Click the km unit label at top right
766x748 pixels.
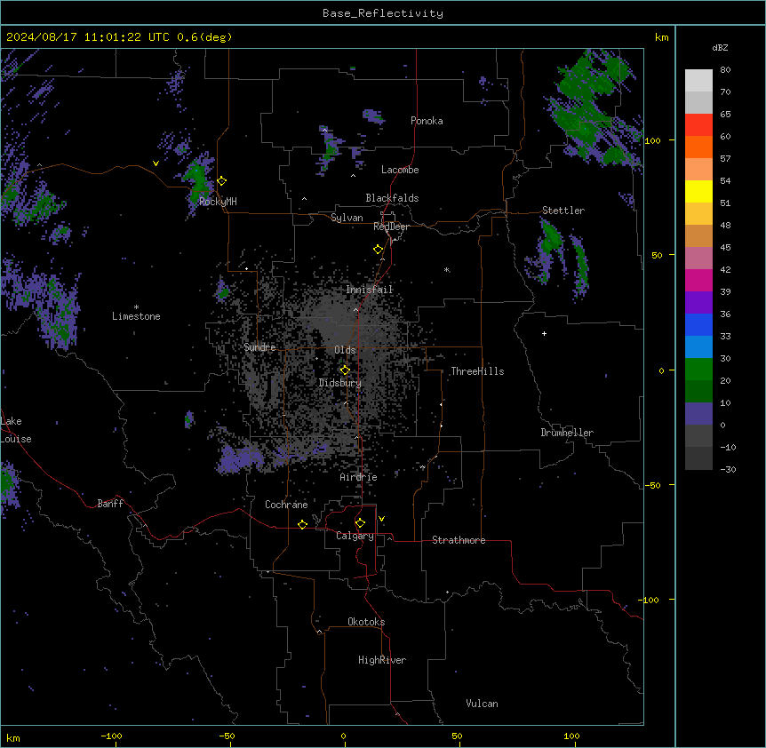[x=661, y=37]
